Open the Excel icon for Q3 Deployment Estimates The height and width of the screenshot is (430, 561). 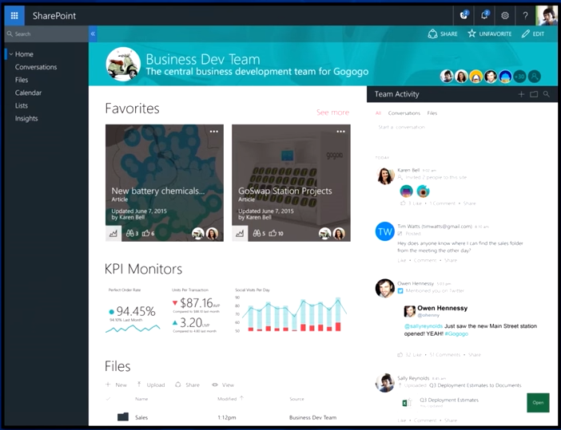(x=407, y=403)
